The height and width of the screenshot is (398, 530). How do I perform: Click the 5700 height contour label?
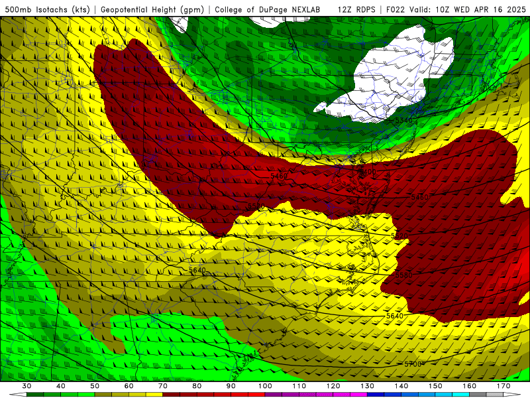coord(413,364)
